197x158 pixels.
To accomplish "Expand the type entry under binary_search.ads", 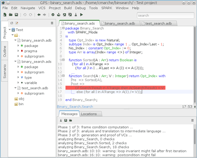I will click(x=18, y=77).
